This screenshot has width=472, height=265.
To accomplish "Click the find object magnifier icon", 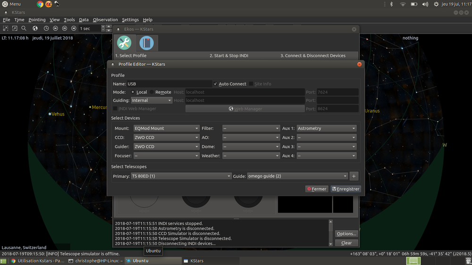I will point(24,28).
